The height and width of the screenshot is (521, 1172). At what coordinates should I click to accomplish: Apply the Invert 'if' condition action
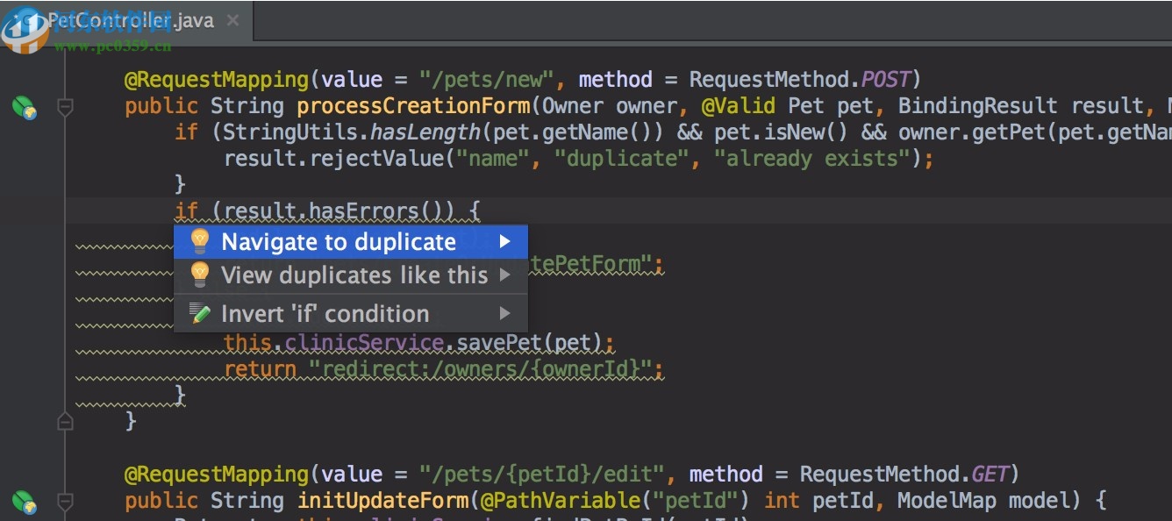click(325, 313)
